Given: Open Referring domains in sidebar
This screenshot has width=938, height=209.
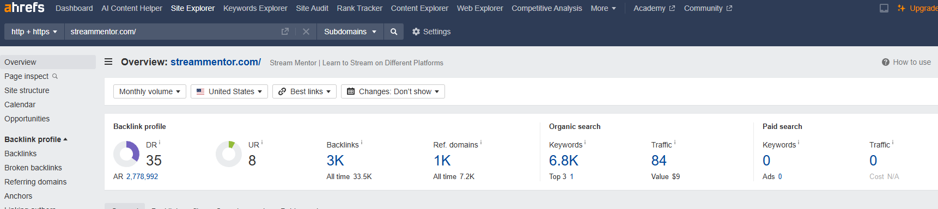Looking at the screenshot, I should click(35, 182).
